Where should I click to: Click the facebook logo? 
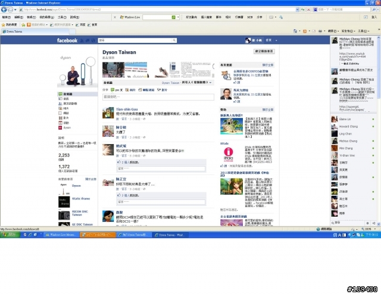(67, 40)
